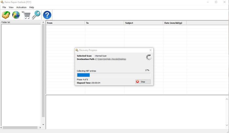Click the 'Folder list' panel label
The image size is (229, 133).
coord(6,22)
